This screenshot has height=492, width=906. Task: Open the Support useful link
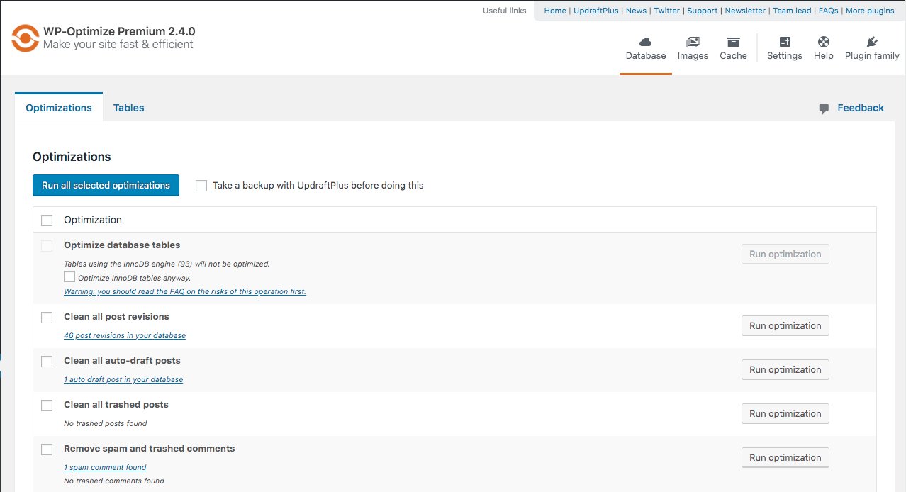[x=703, y=11]
